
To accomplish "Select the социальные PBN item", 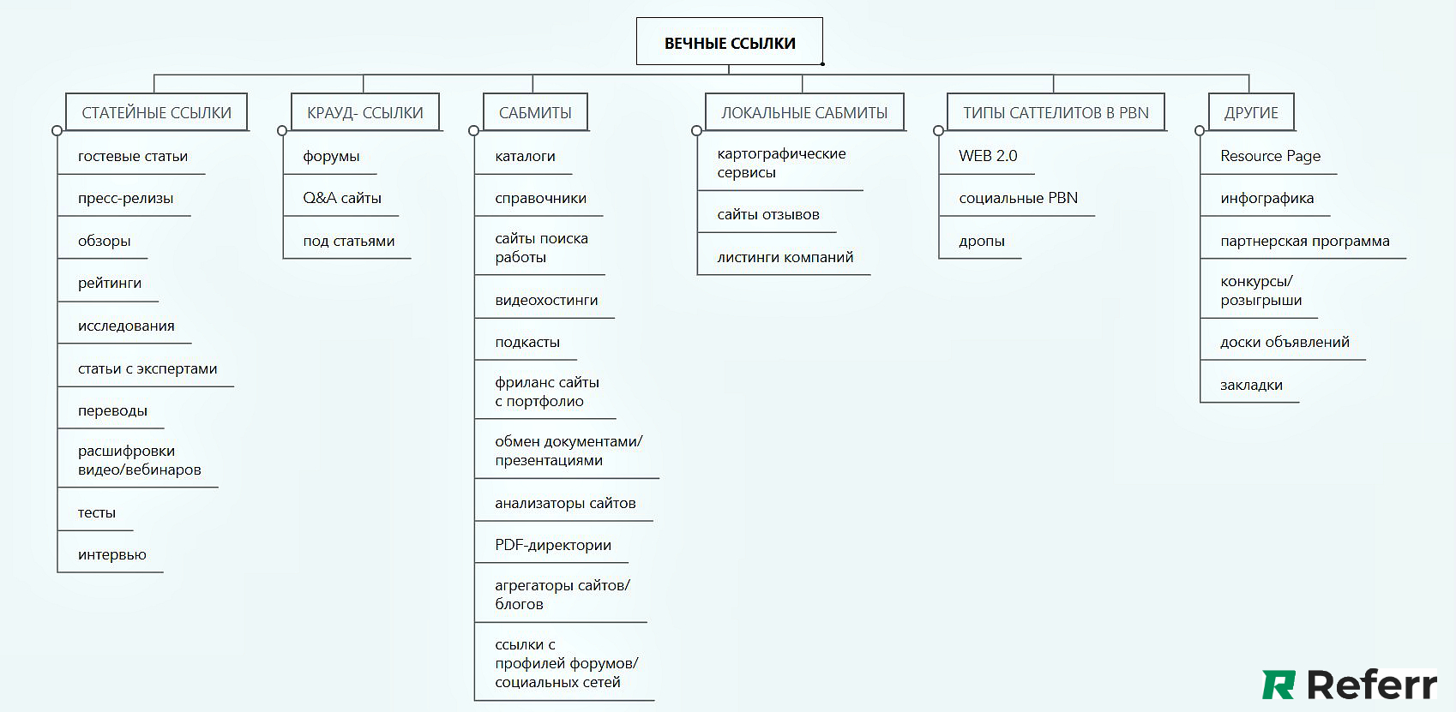I will (x=1018, y=198).
